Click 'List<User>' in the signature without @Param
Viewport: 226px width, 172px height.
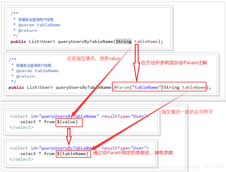[42, 41]
